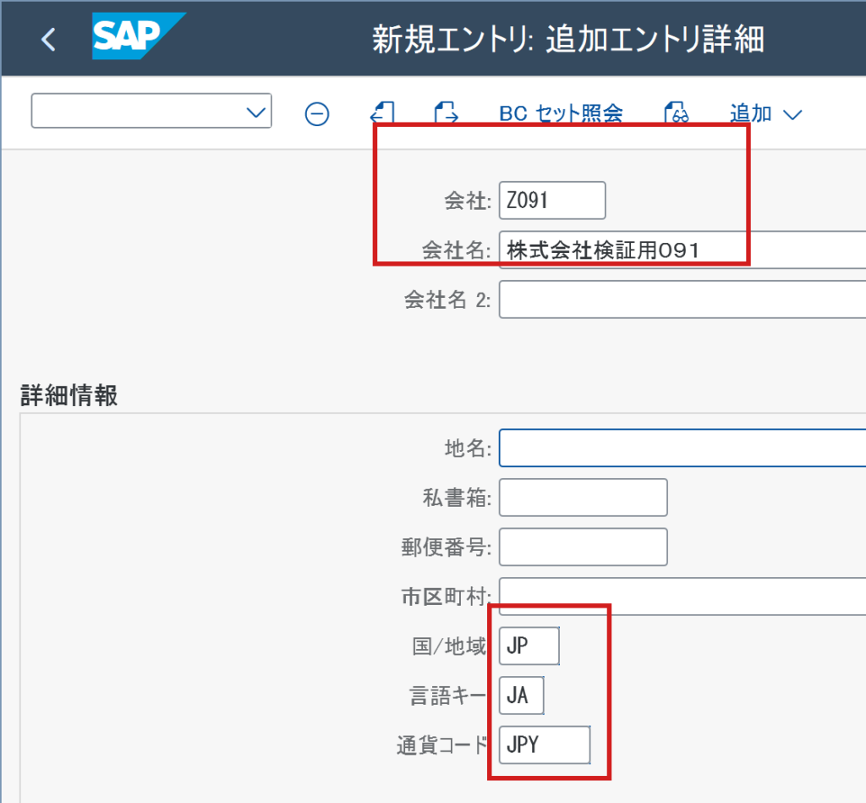Focus the 市区町村 input field

[682, 597]
